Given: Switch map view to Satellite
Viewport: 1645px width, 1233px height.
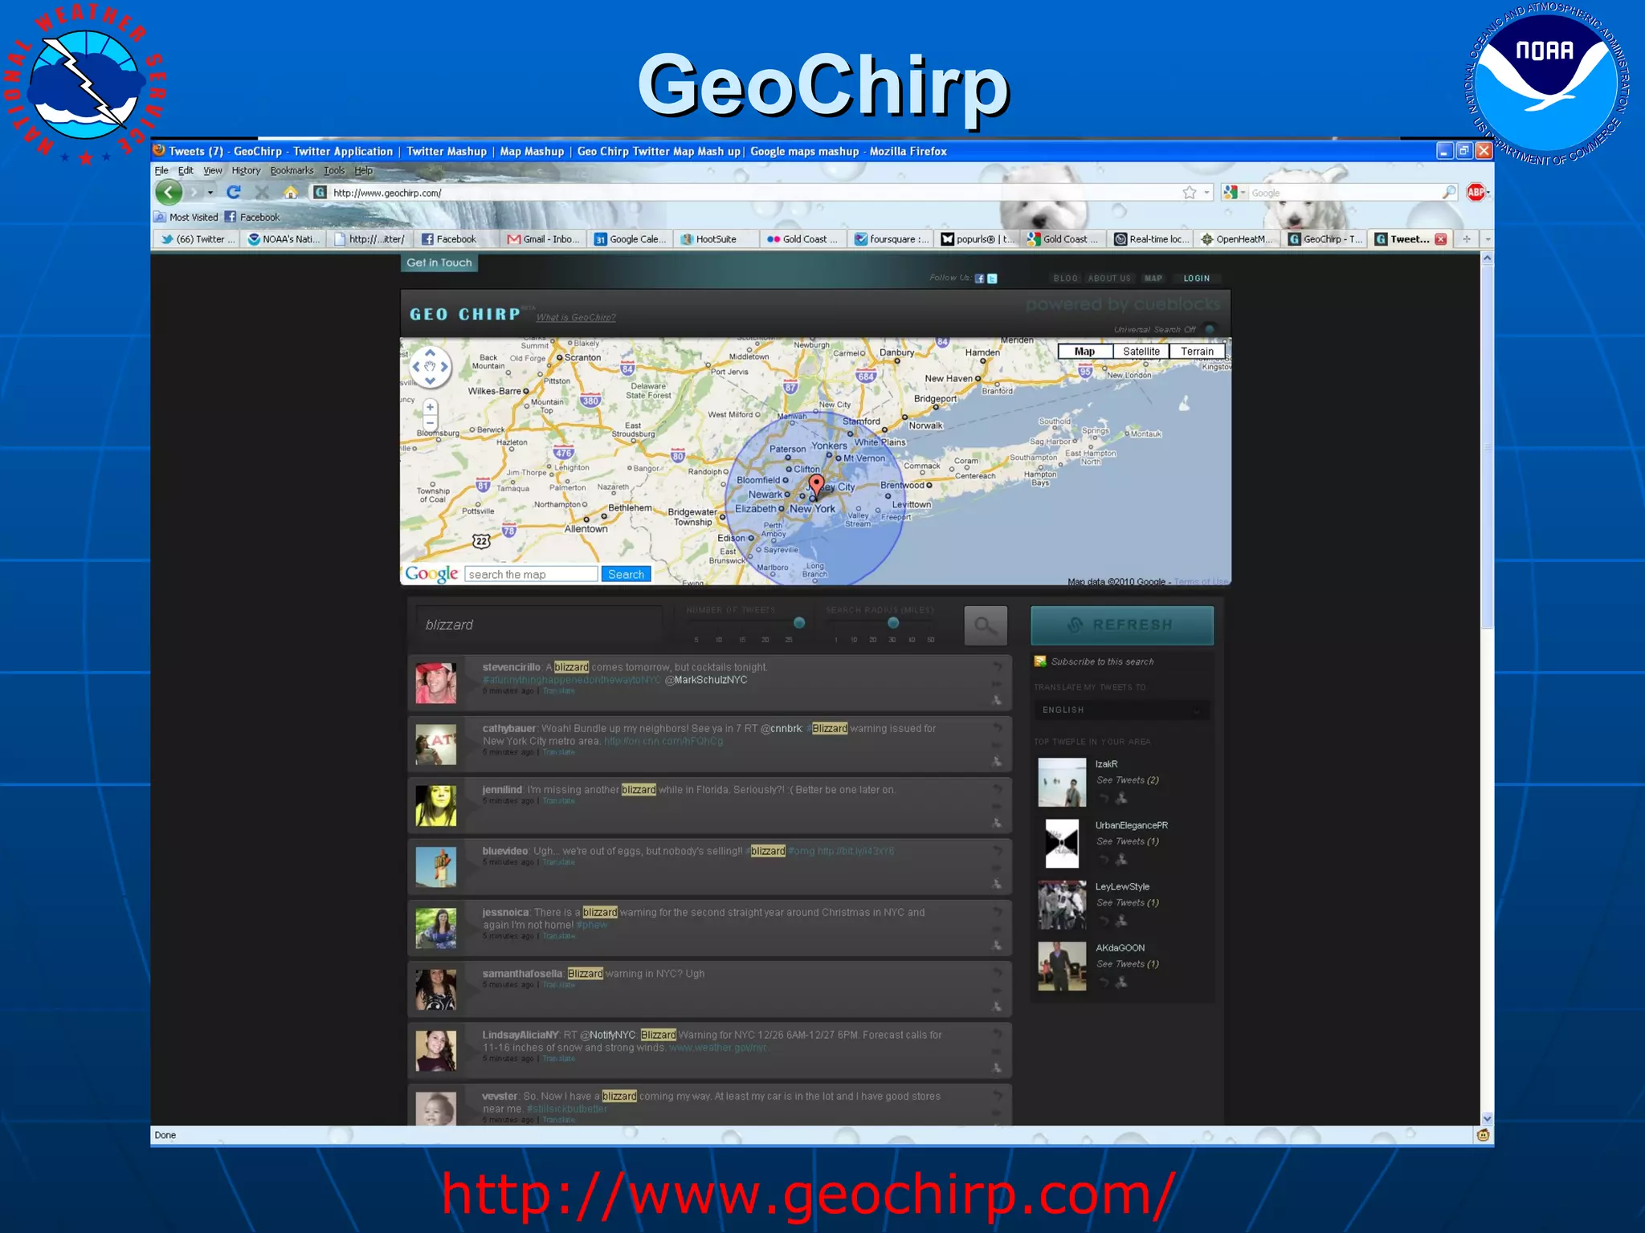Looking at the screenshot, I should click(x=1141, y=352).
